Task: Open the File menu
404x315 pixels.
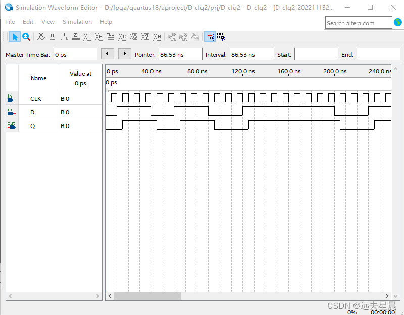Action: (x=10, y=22)
